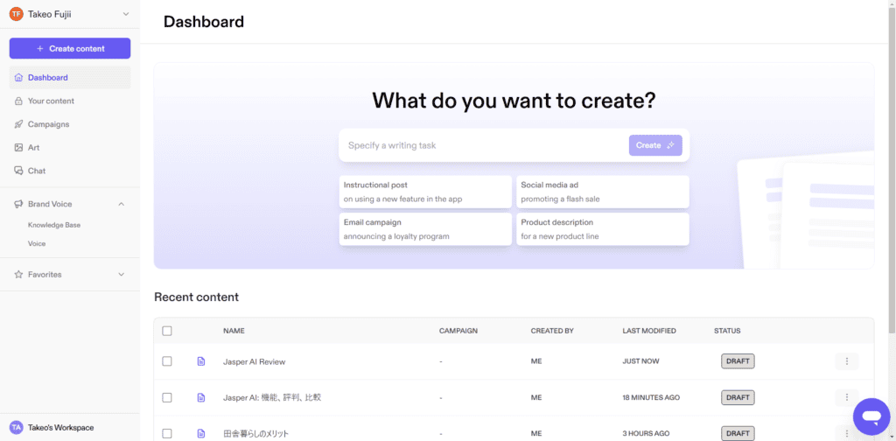Click the TA workspace avatar icon

(16, 427)
